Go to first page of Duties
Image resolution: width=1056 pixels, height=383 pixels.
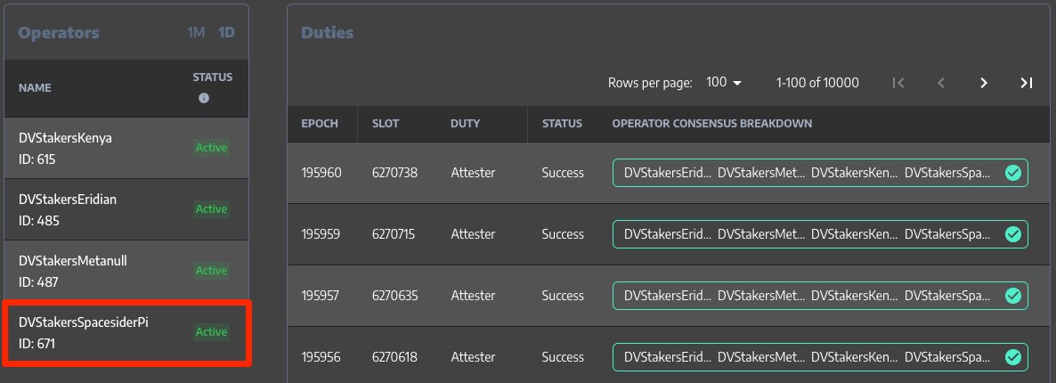click(898, 83)
